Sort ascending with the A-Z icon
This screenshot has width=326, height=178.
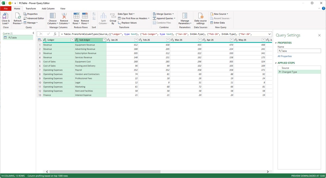pos(94,14)
